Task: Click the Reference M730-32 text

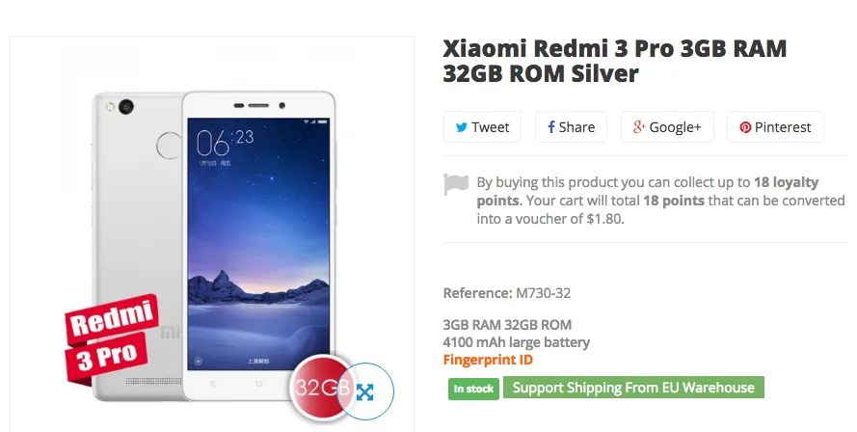Action: coord(513,293)
